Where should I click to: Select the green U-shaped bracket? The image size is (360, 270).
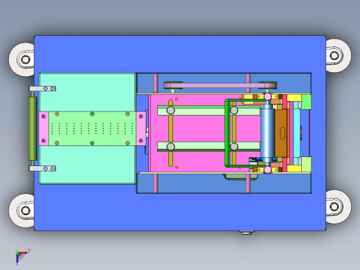click(227, 133)
